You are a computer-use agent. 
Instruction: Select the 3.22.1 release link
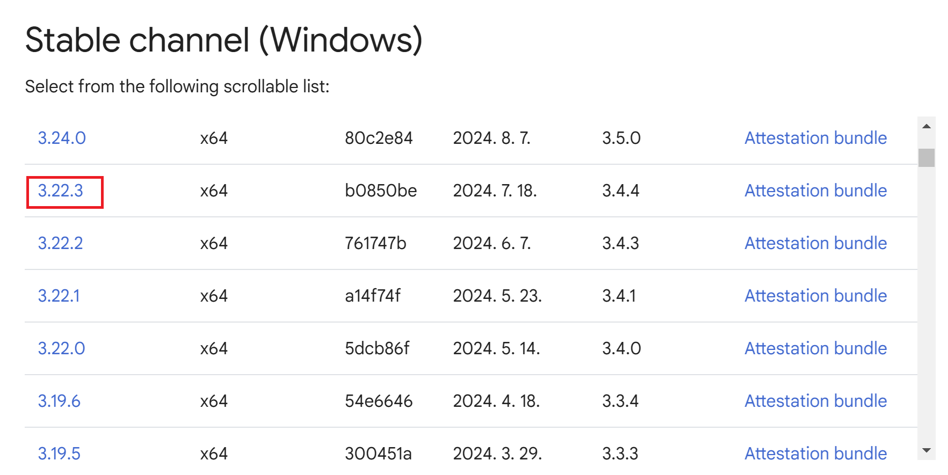click(59, 296)
